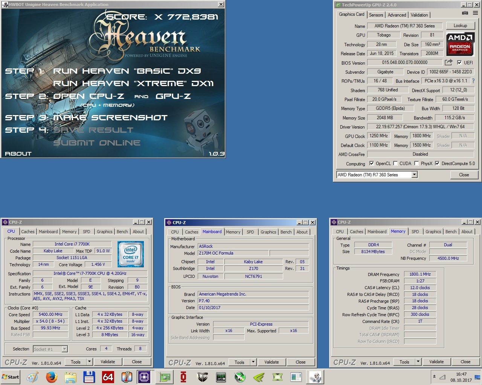Open Paint from the taskbar palette icon
The height and width of the screenshot is (385, 482).
(x=33, y=377)
